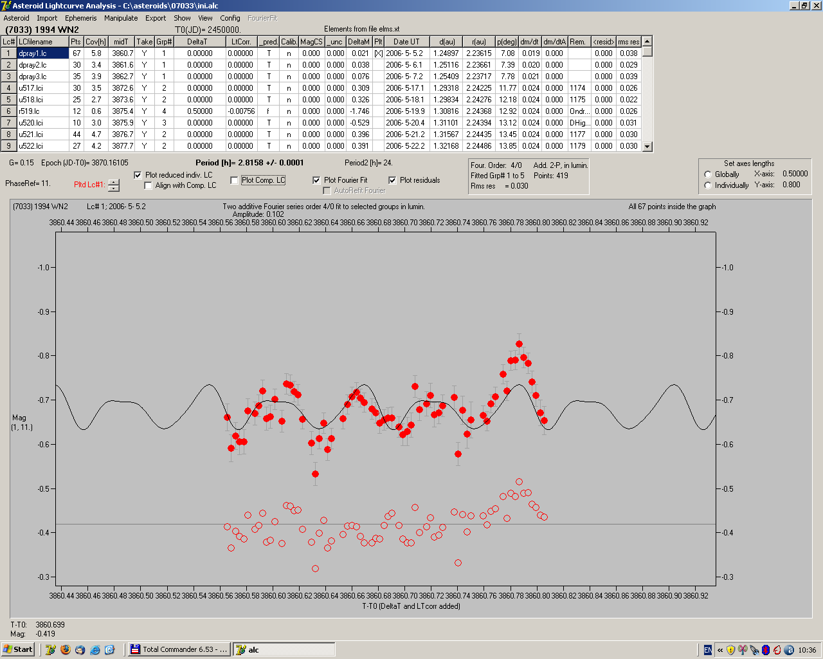Open the Config menu
The width and height of the screenshot is (823, 659).
click(230, 18)
